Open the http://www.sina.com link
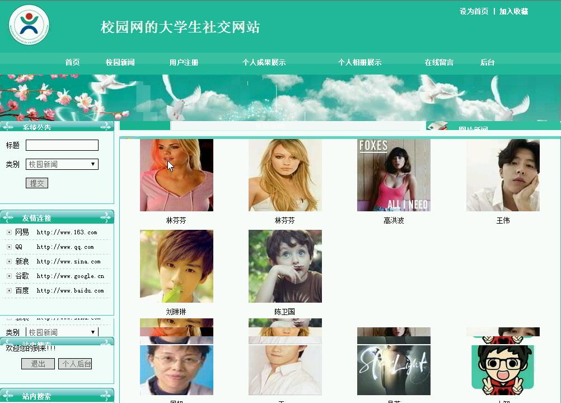The width and height of the screenshot is (561, 403). (x=69, y=262)
